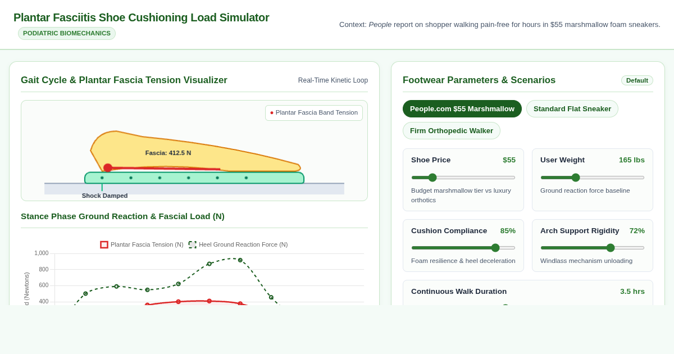
Task: Click 'Ground reaction force baseline' description
Action: [585, 190]
